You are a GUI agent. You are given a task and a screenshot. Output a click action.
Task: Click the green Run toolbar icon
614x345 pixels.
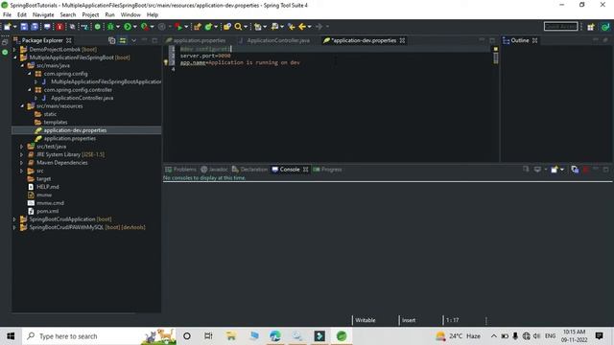click(x=128, y=27)
